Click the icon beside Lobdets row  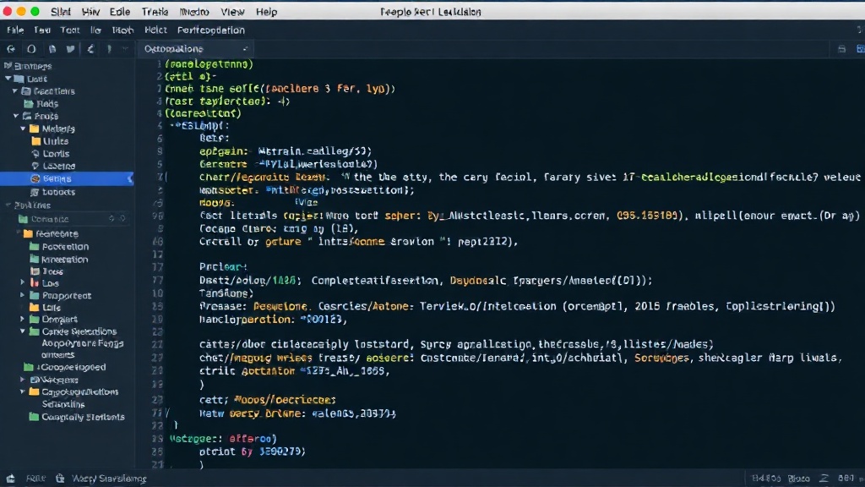35,192
